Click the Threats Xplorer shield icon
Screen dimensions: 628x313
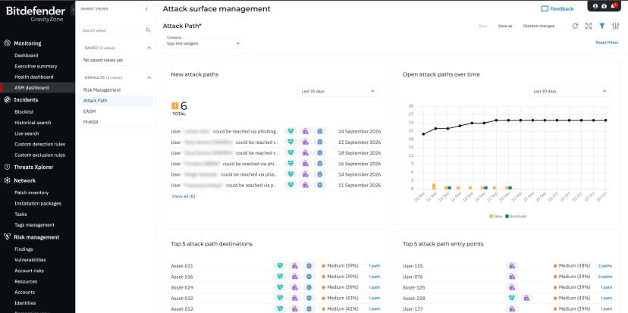(7, 167)
